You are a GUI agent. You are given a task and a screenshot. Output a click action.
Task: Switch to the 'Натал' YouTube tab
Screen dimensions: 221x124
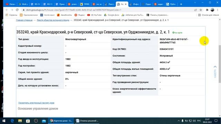coord(11,4)
